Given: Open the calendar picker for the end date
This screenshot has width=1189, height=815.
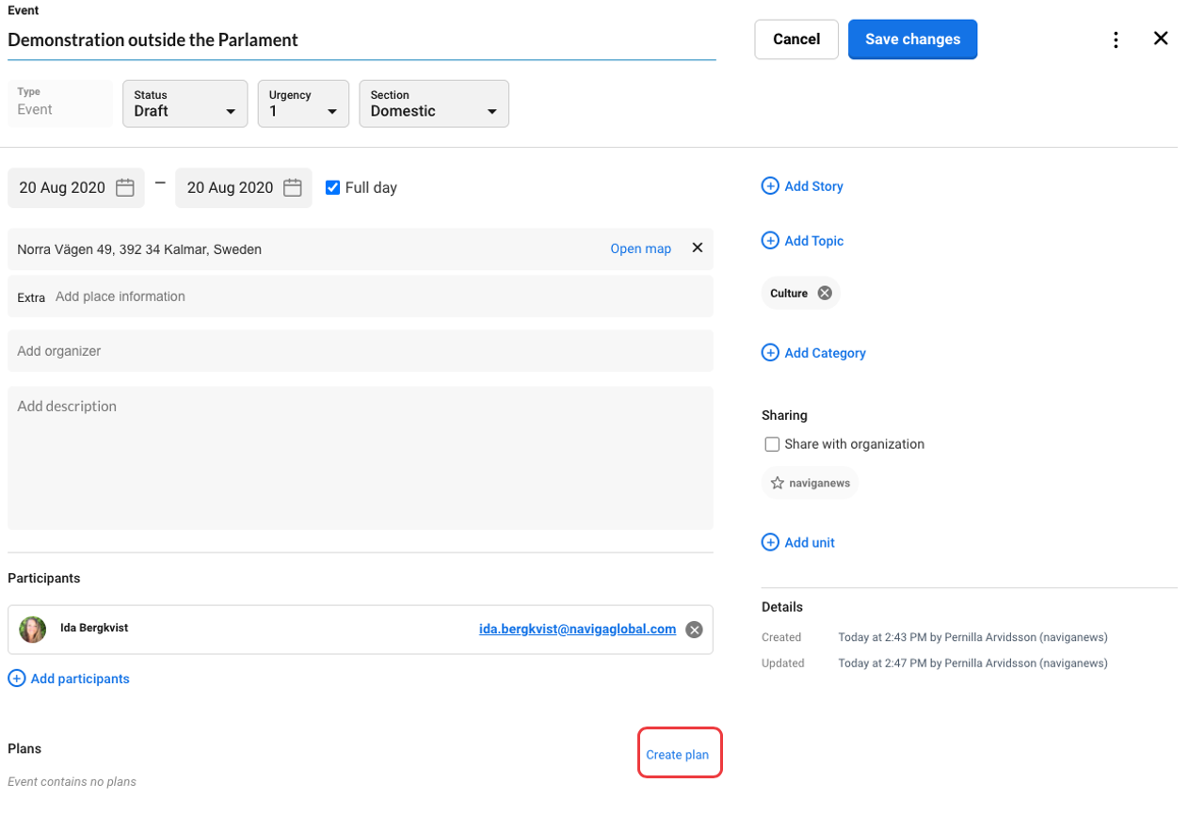Looking at the screenshot, I should (292, 187).
